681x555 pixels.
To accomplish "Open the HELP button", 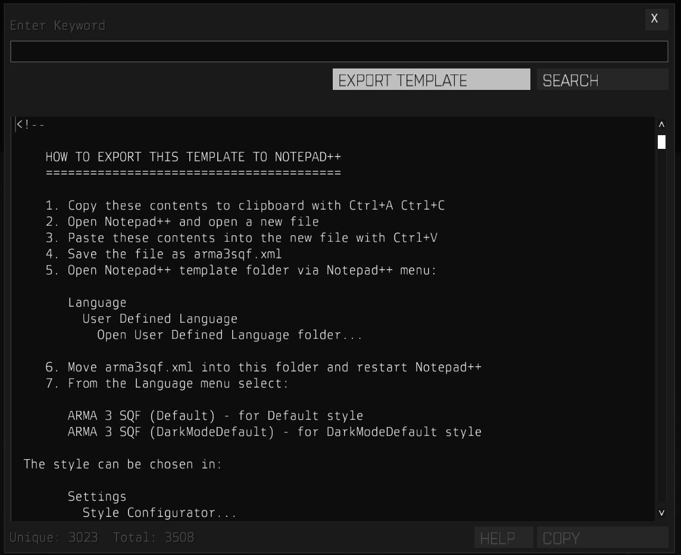I will tap(504, 537).
